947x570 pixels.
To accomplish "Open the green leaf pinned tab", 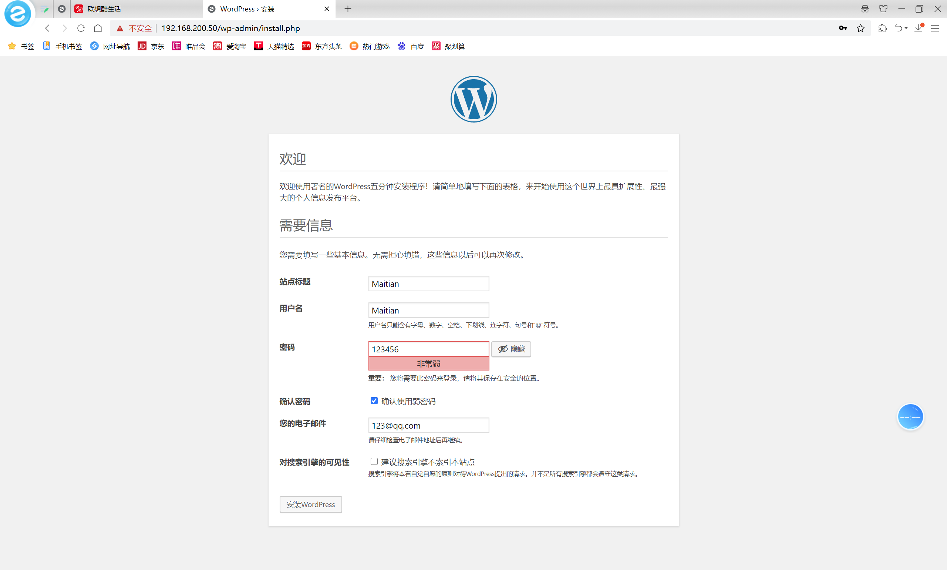I will (x=45, y=9).
